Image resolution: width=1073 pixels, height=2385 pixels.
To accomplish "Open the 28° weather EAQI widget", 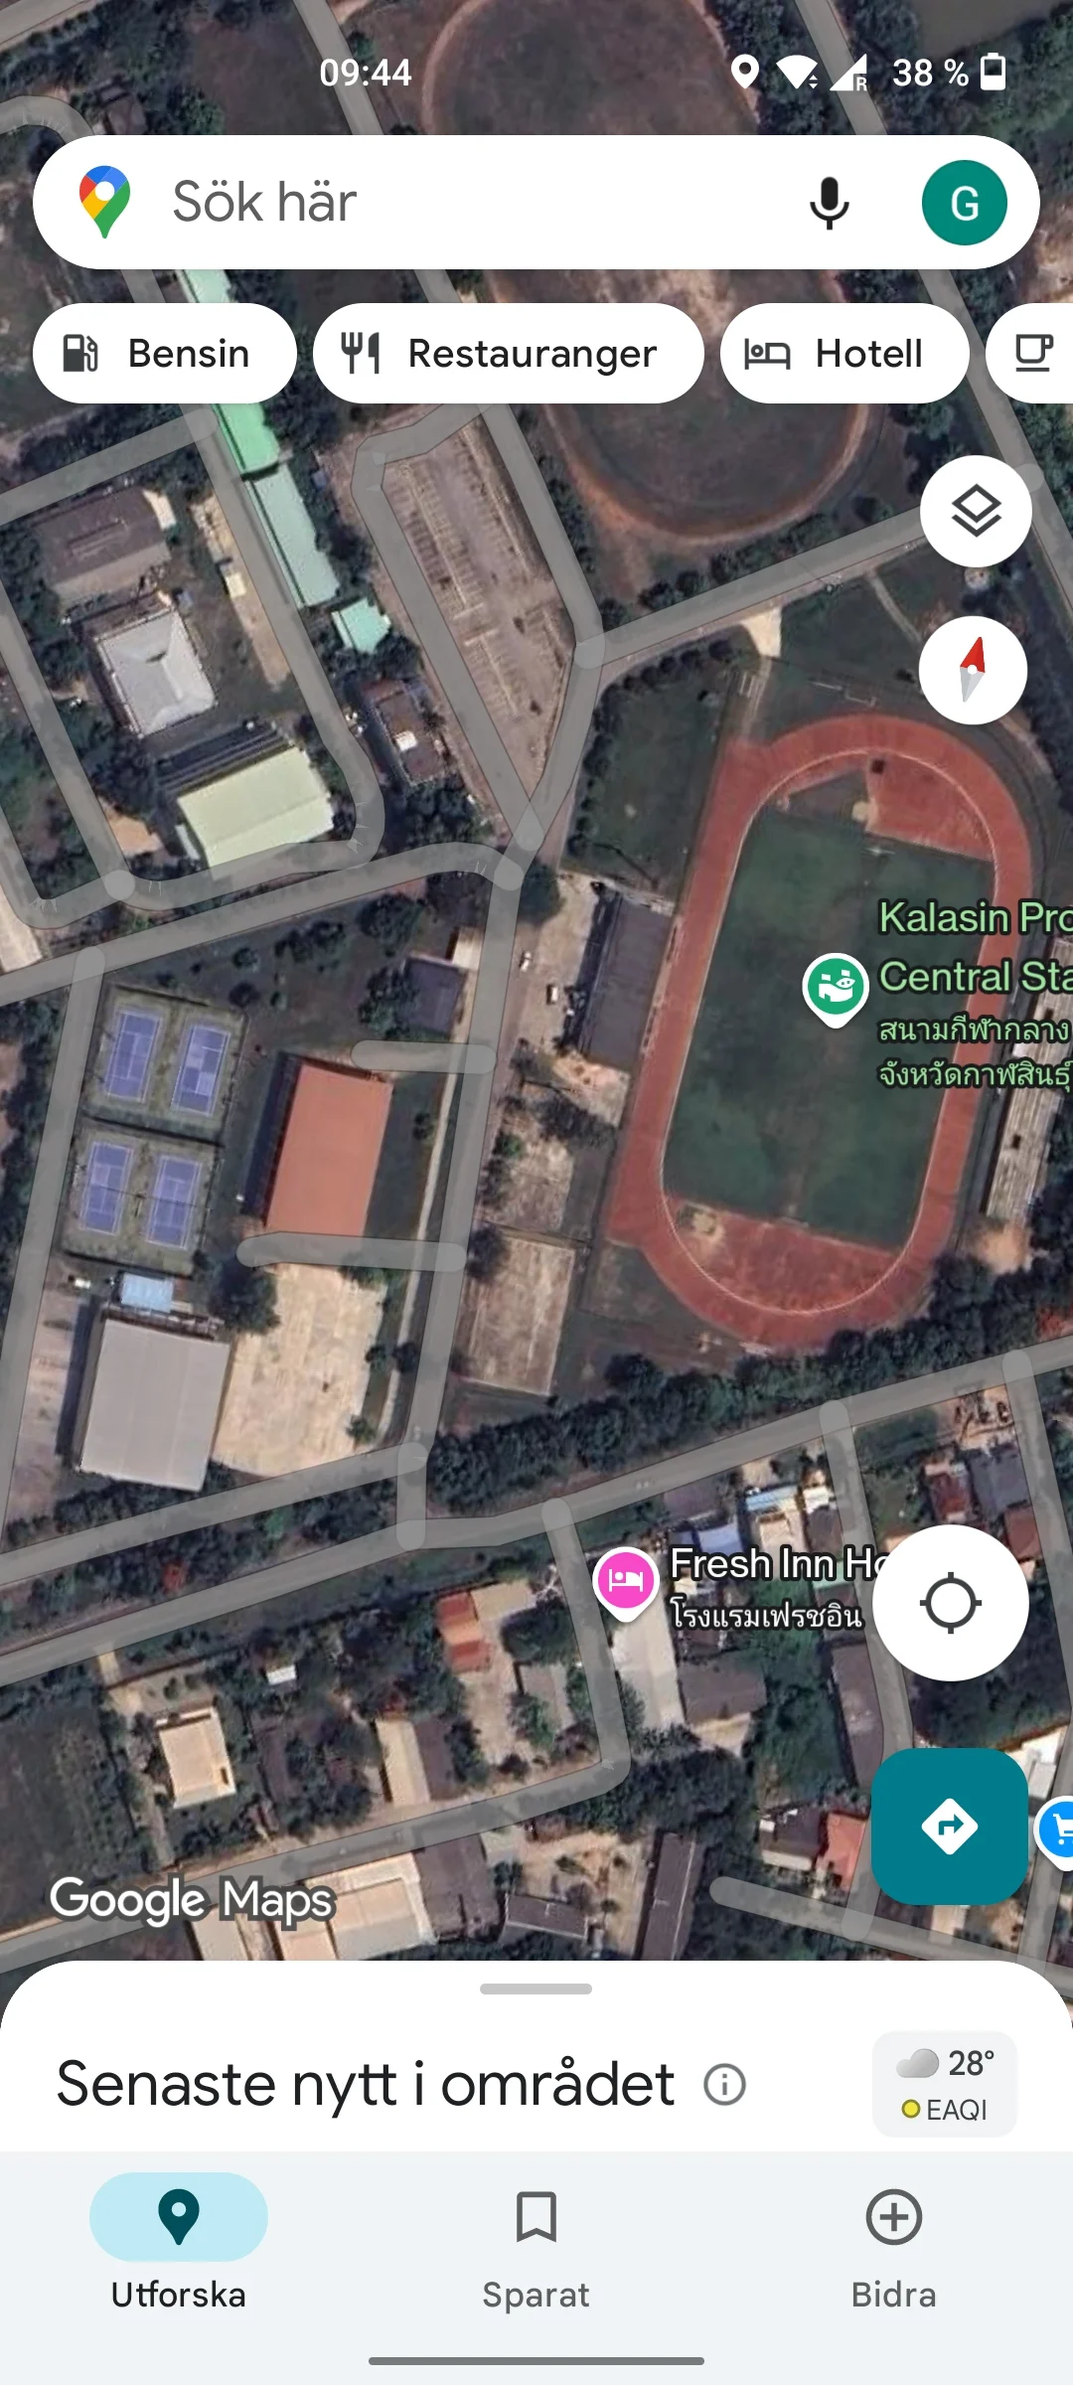I will coord(945,2084).
